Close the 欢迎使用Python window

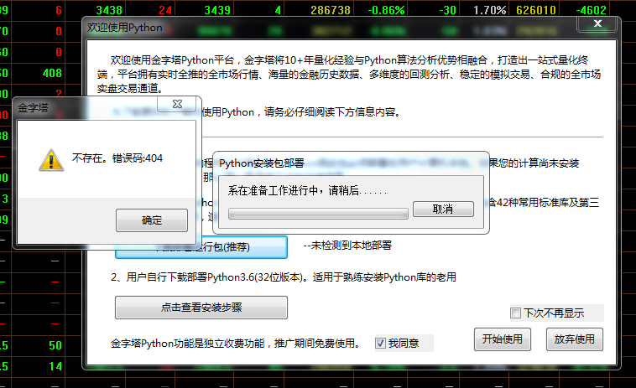point(597,23)
